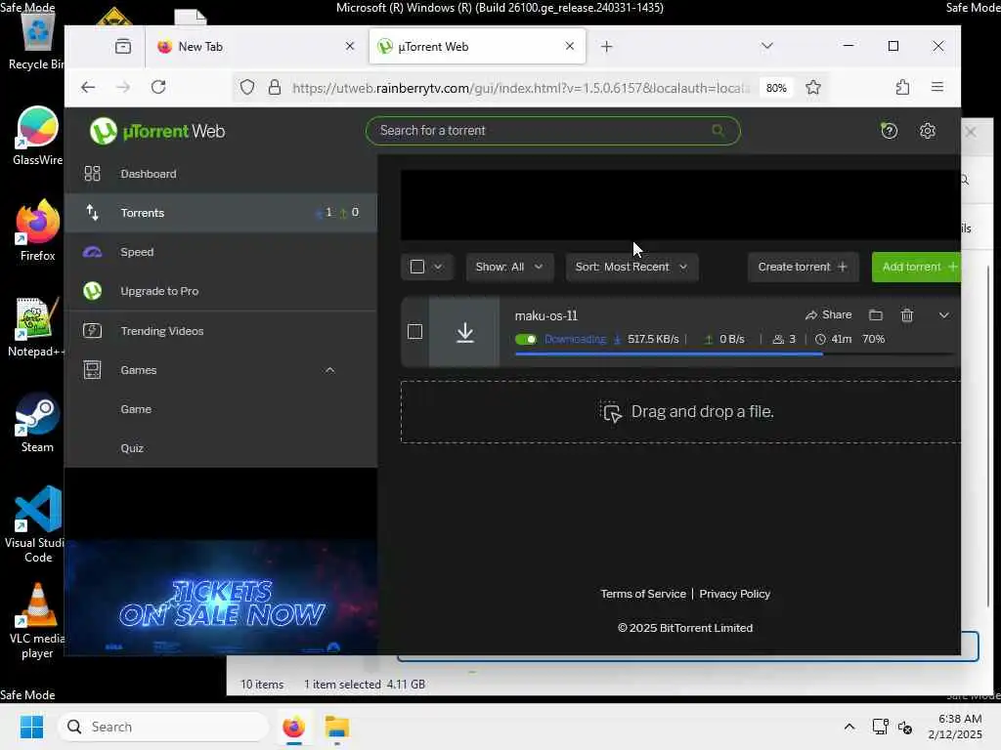Bookmark this page with the star icon
Screen dimensions: 1001x750
tap(812, 87)
